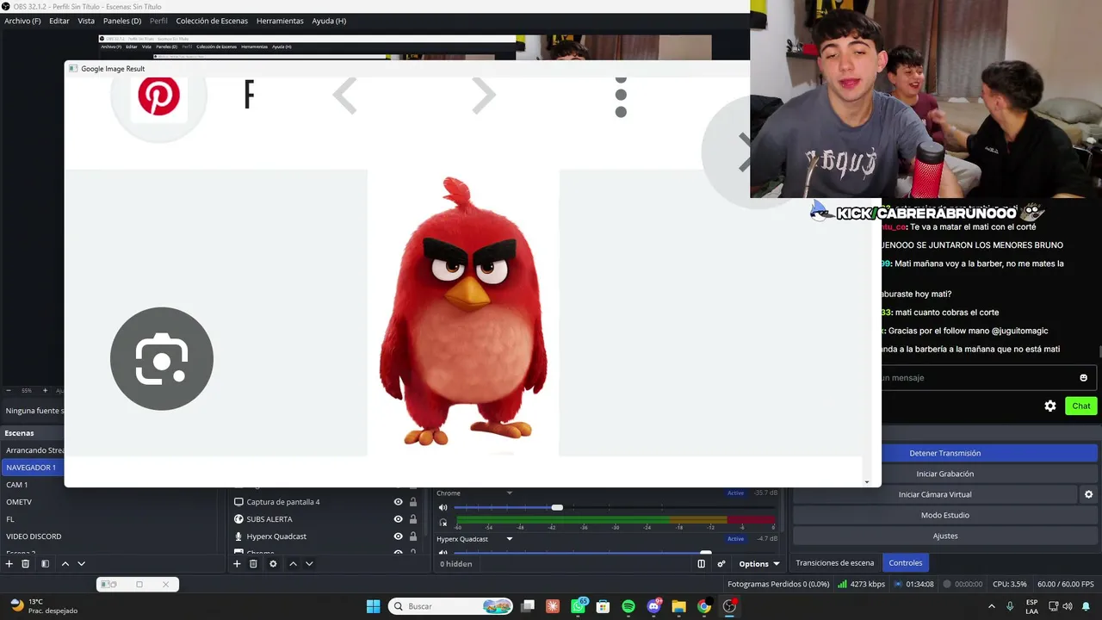This screenshot has width=1102, height=620.
Task: Remove the selected scene with trash icon
Action: coord(26,564)
